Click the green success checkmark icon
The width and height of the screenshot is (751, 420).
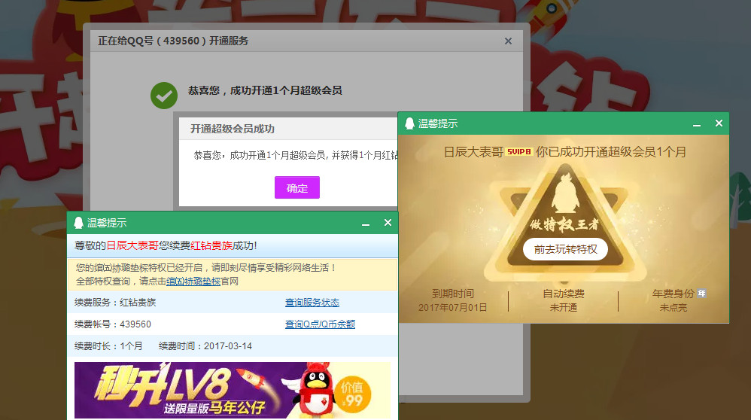(164, 96)
